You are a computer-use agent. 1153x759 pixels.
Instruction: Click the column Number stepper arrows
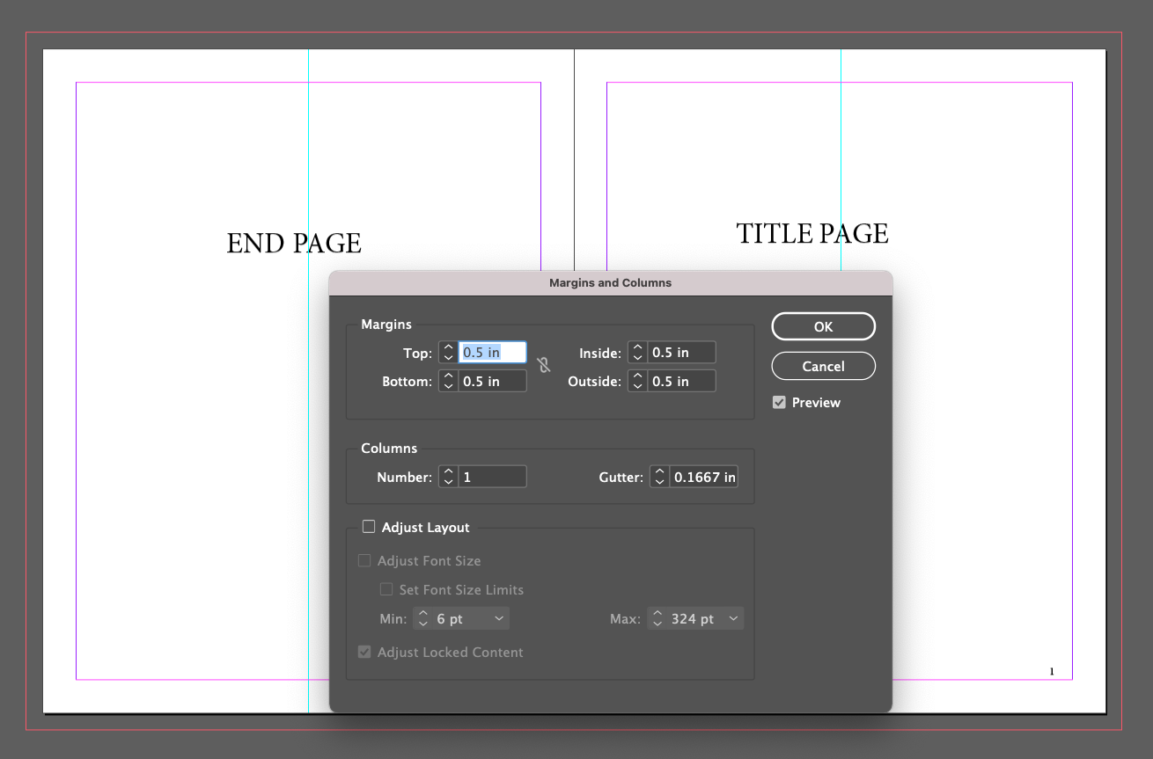(448, 477)
